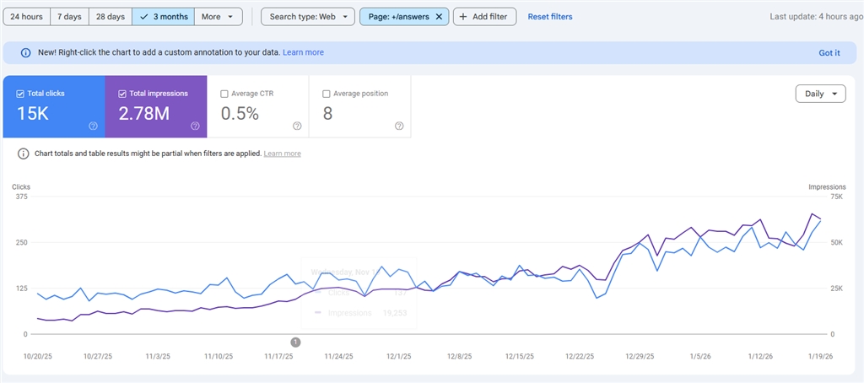864x383 pixels.
Task: Click help icon on Total impressions card
Action: pos(195,127)
